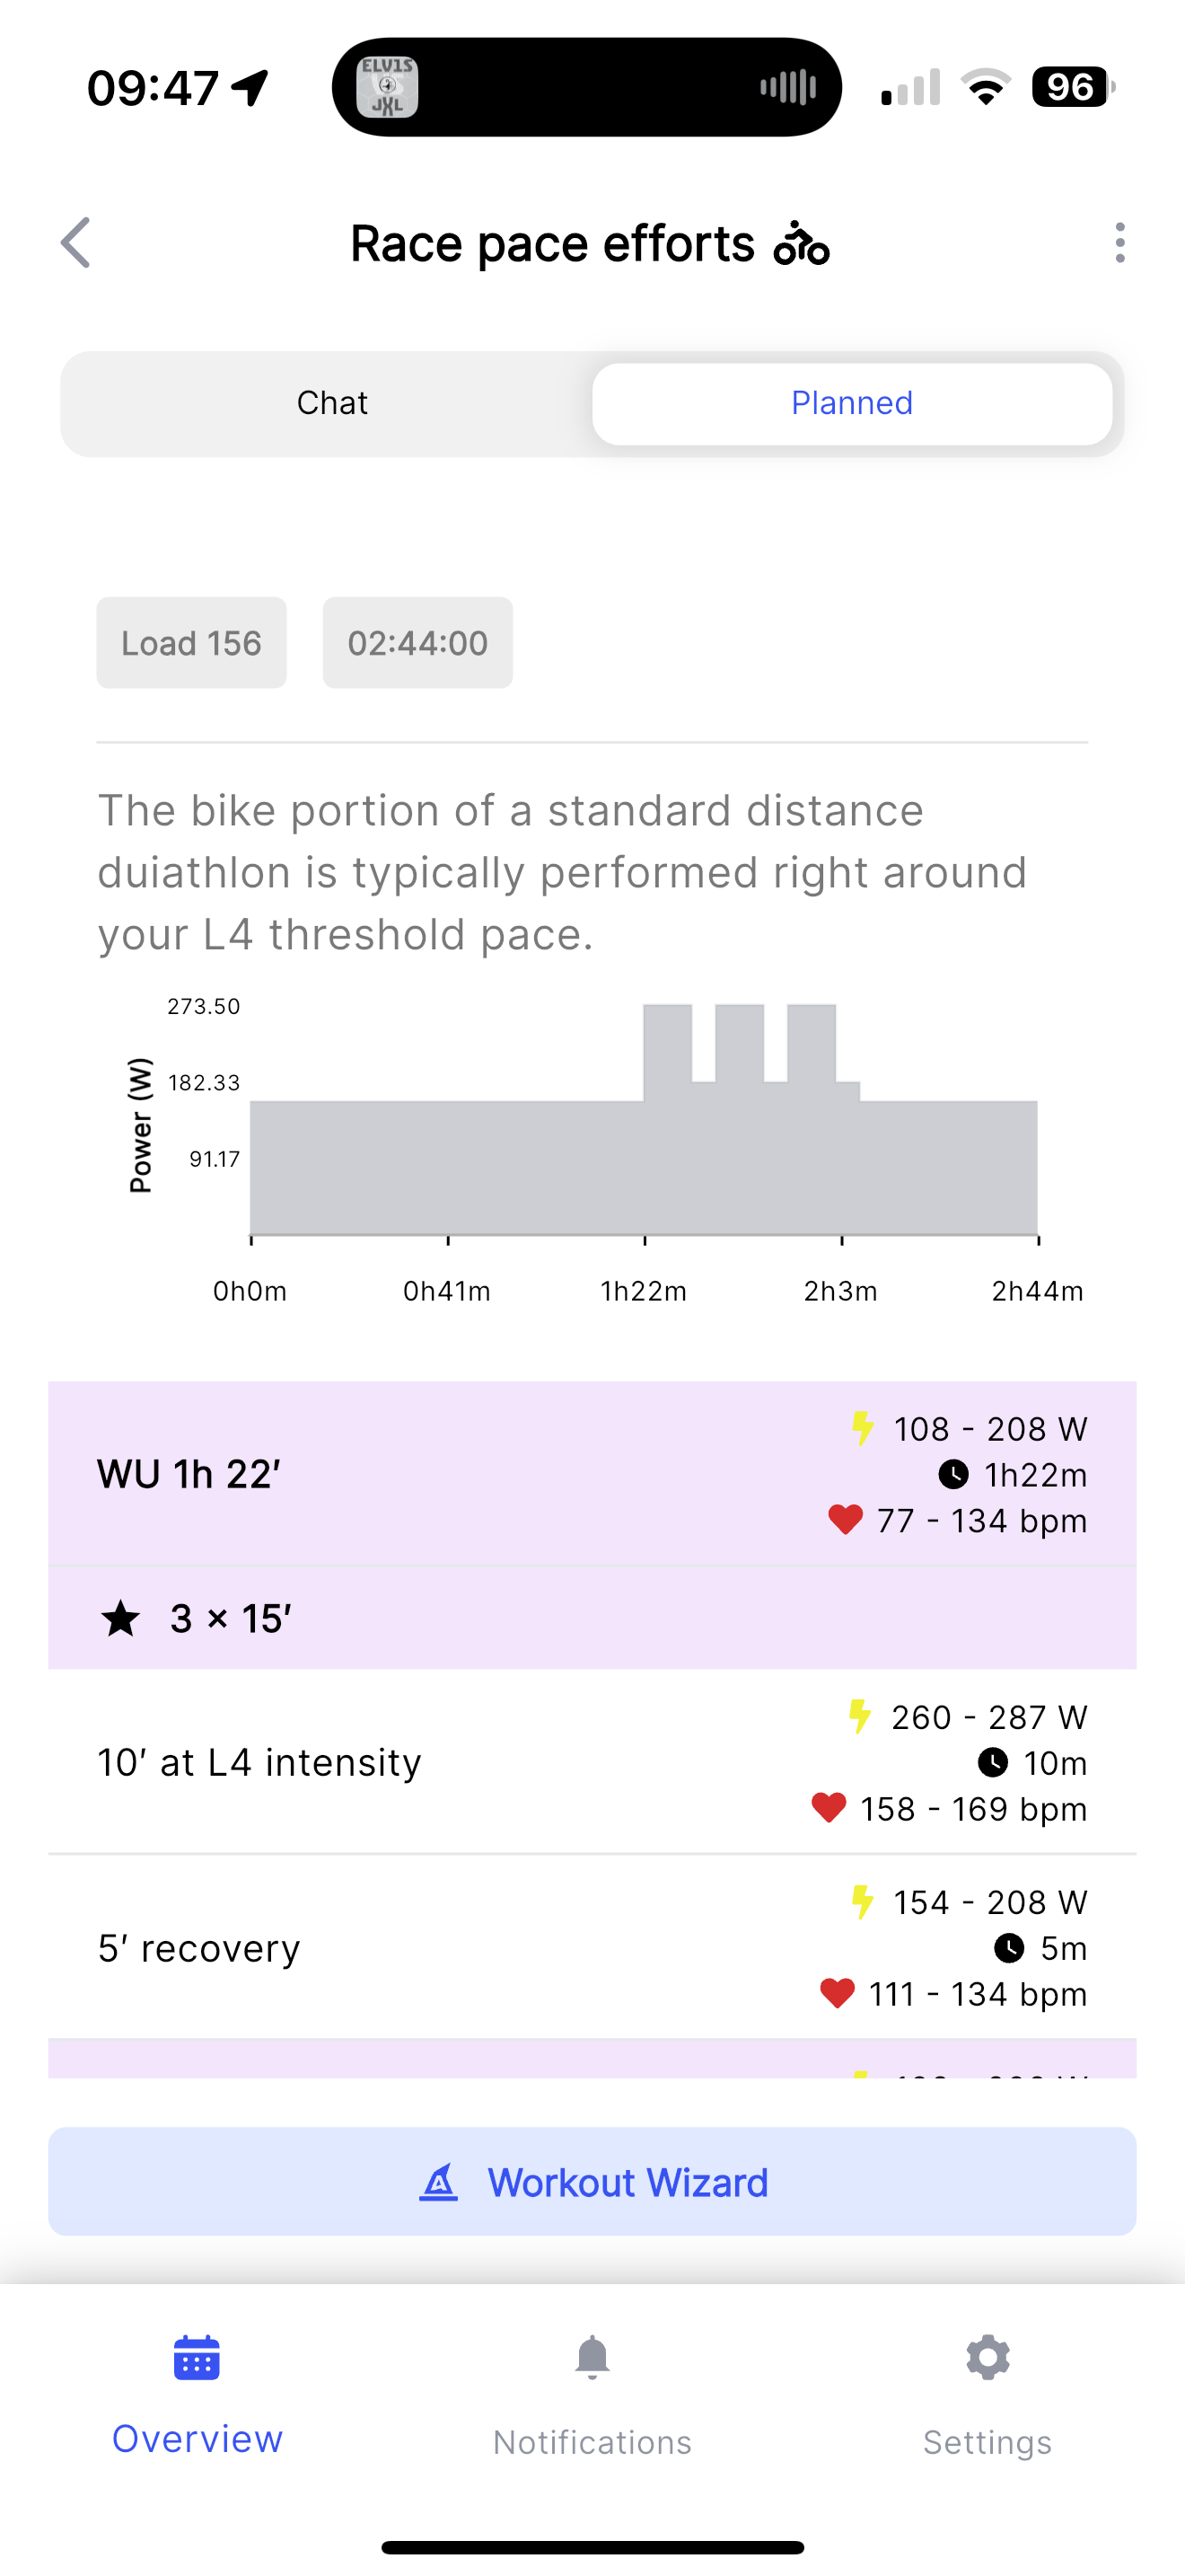This screenshot has width=1185, height=2576.
Task: Open the three-dot more options menu
Action: [1119, 243]
